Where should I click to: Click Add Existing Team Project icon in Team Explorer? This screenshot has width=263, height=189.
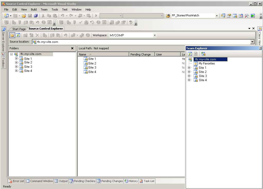[x=203, y=54]
